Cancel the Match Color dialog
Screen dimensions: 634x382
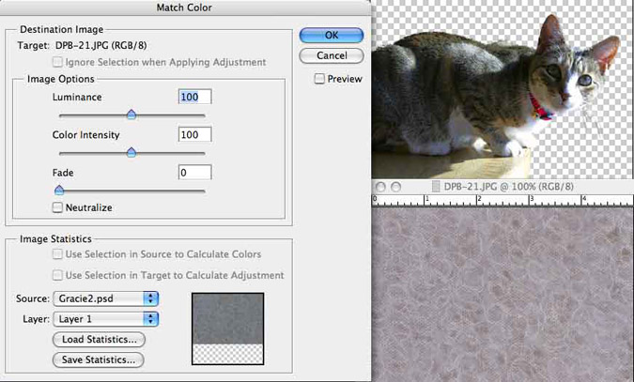point(332,55)
